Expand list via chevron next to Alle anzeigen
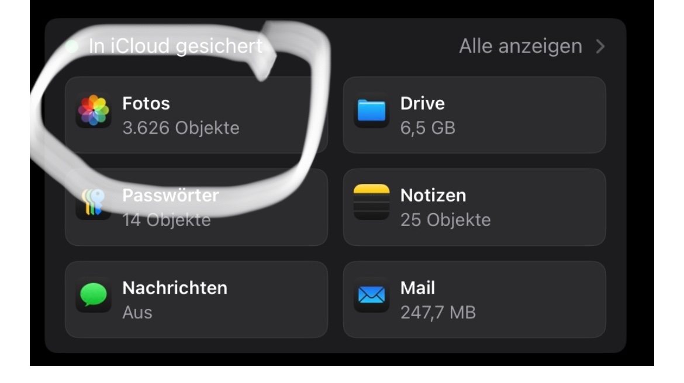The image size is (684, 383). (600, 47)
